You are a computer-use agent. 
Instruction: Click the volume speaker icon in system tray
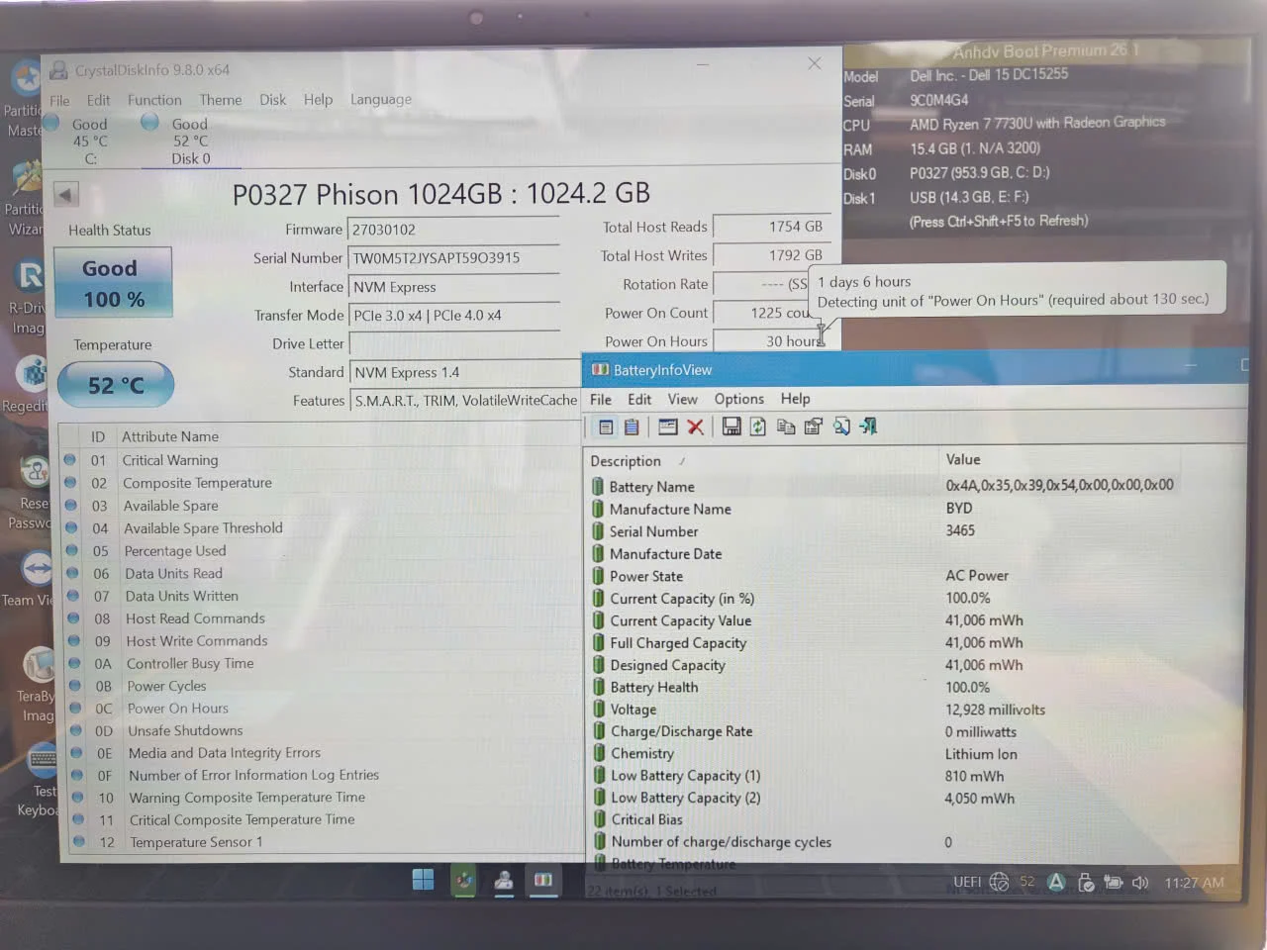tap(1140, 883)
